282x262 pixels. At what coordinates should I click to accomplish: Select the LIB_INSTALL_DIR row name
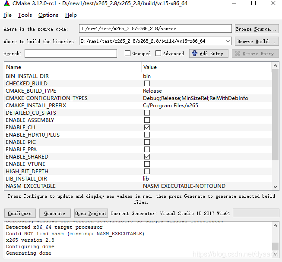pos(26,179)
